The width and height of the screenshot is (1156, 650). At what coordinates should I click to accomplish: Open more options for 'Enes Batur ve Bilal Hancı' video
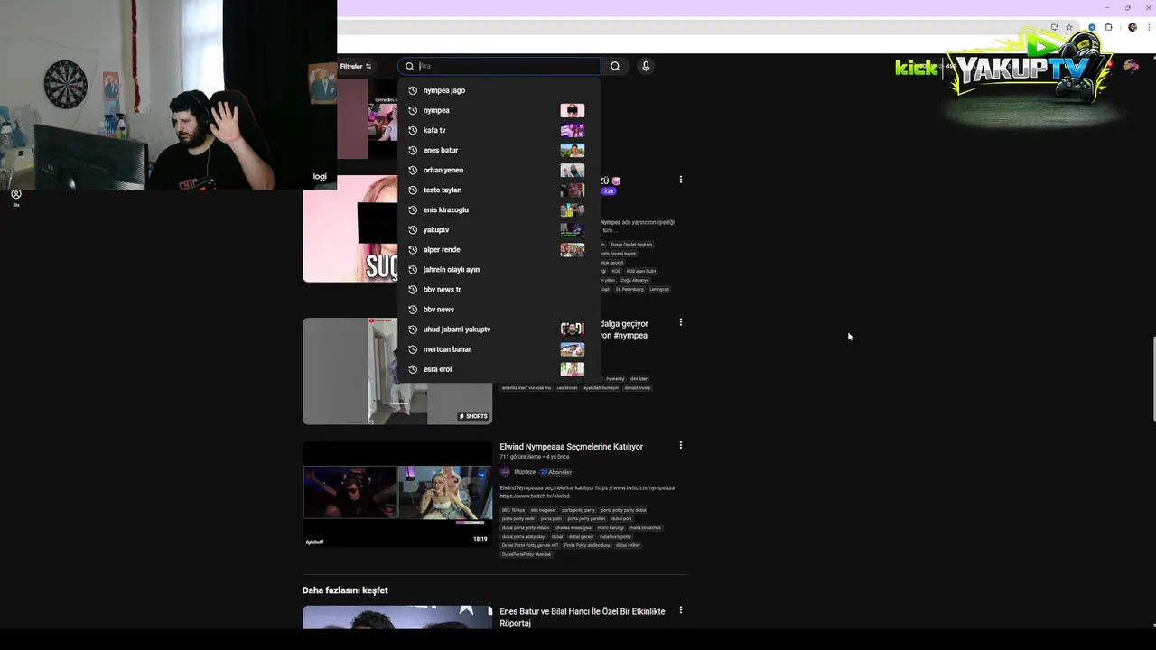click(681, 610)
